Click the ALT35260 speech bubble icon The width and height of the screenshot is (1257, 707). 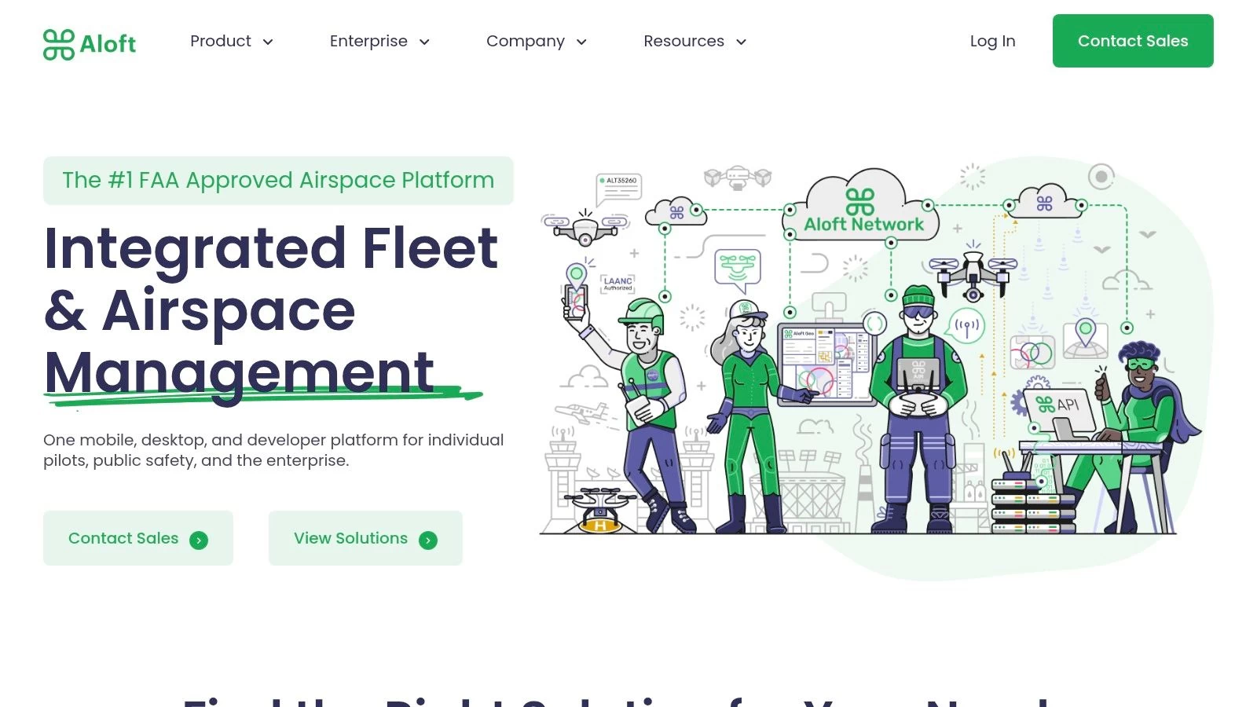coord(619,187)
